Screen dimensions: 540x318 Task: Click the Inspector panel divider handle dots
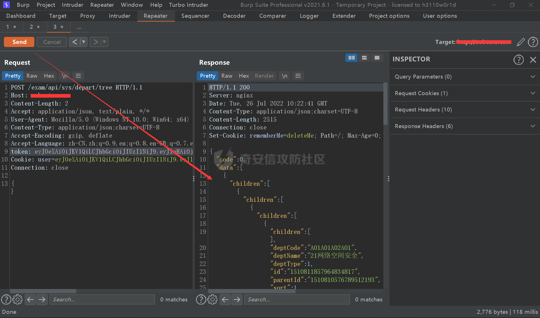pyautogui.click(x=388, y=179)
